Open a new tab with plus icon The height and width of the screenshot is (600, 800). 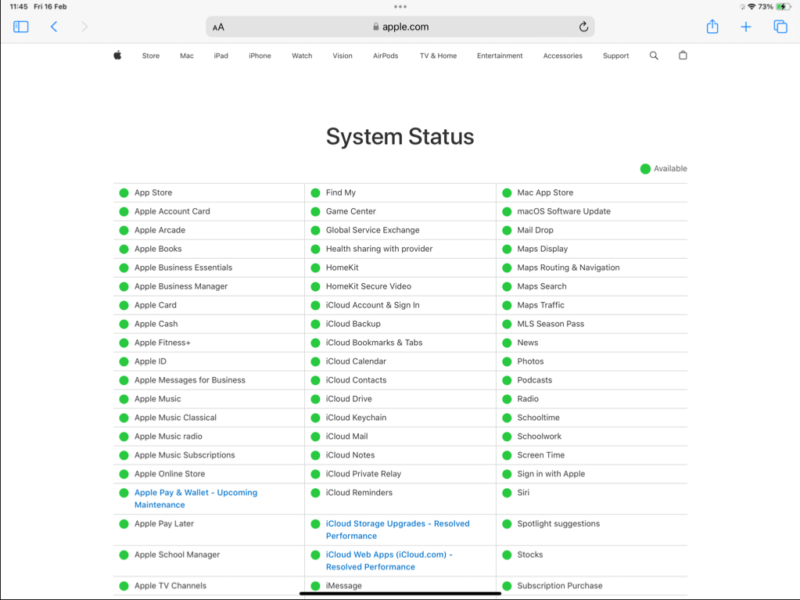click(x=746, y=27)
